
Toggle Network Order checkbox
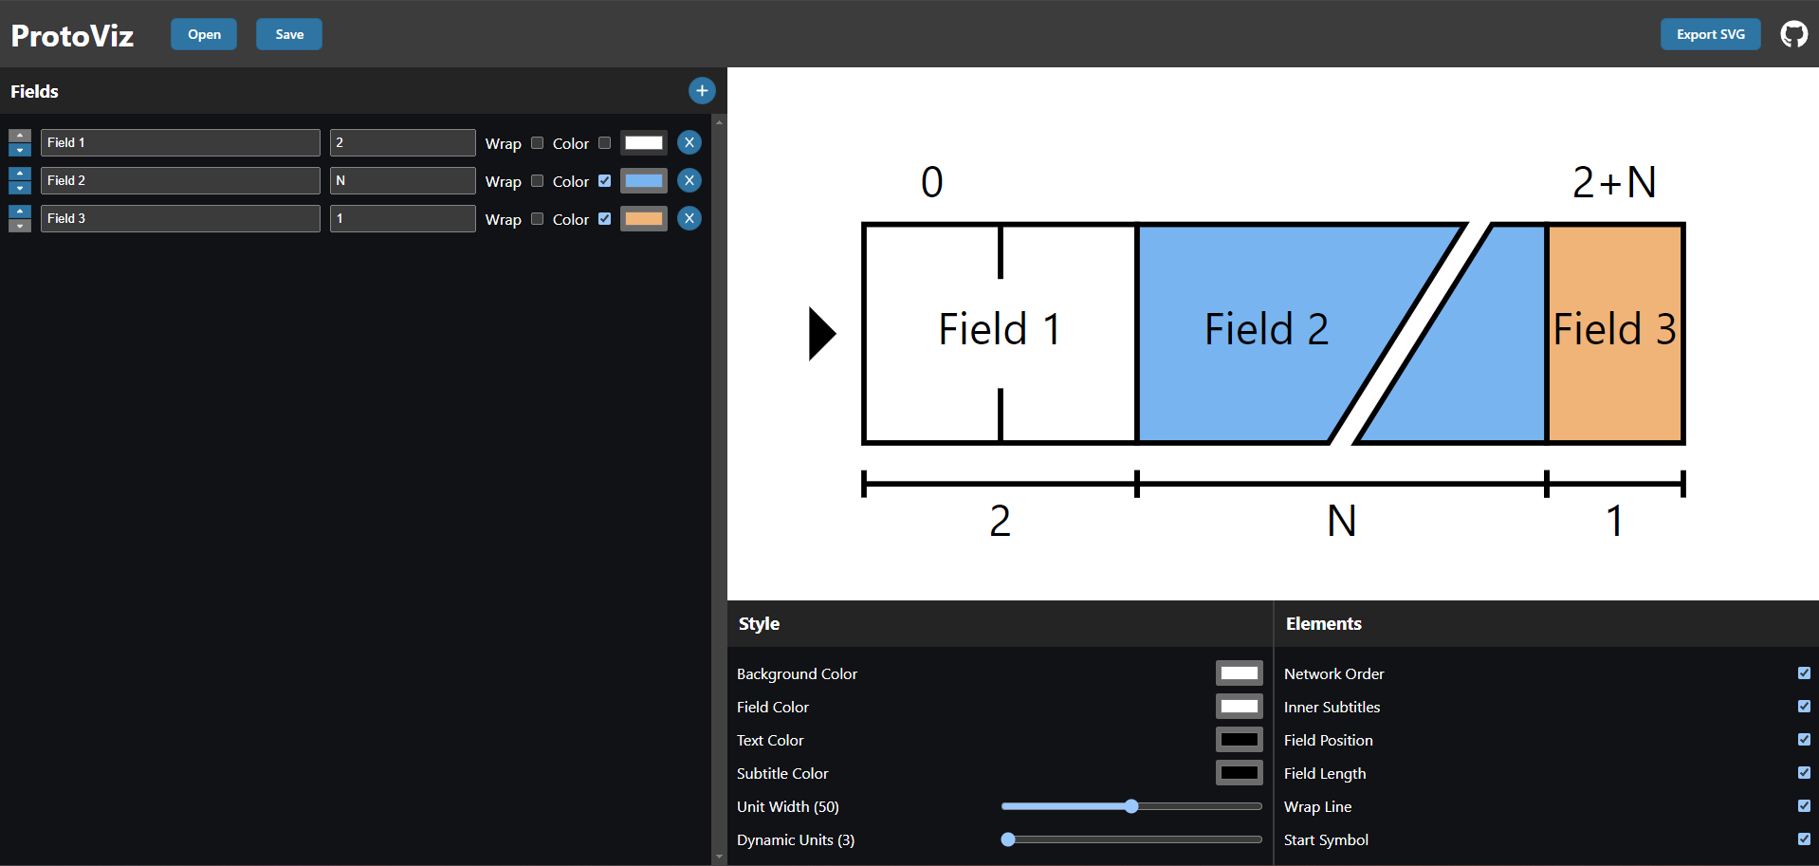(1804, 673)
